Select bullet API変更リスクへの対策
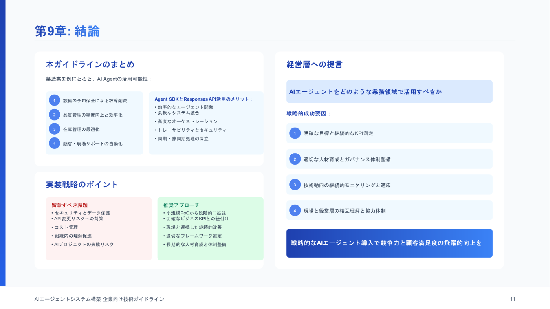This screenshot has height=309, width=550. click(77, 219)
